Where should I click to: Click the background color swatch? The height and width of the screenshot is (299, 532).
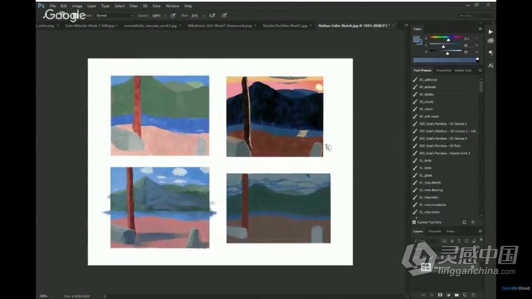tap(420, 43)
